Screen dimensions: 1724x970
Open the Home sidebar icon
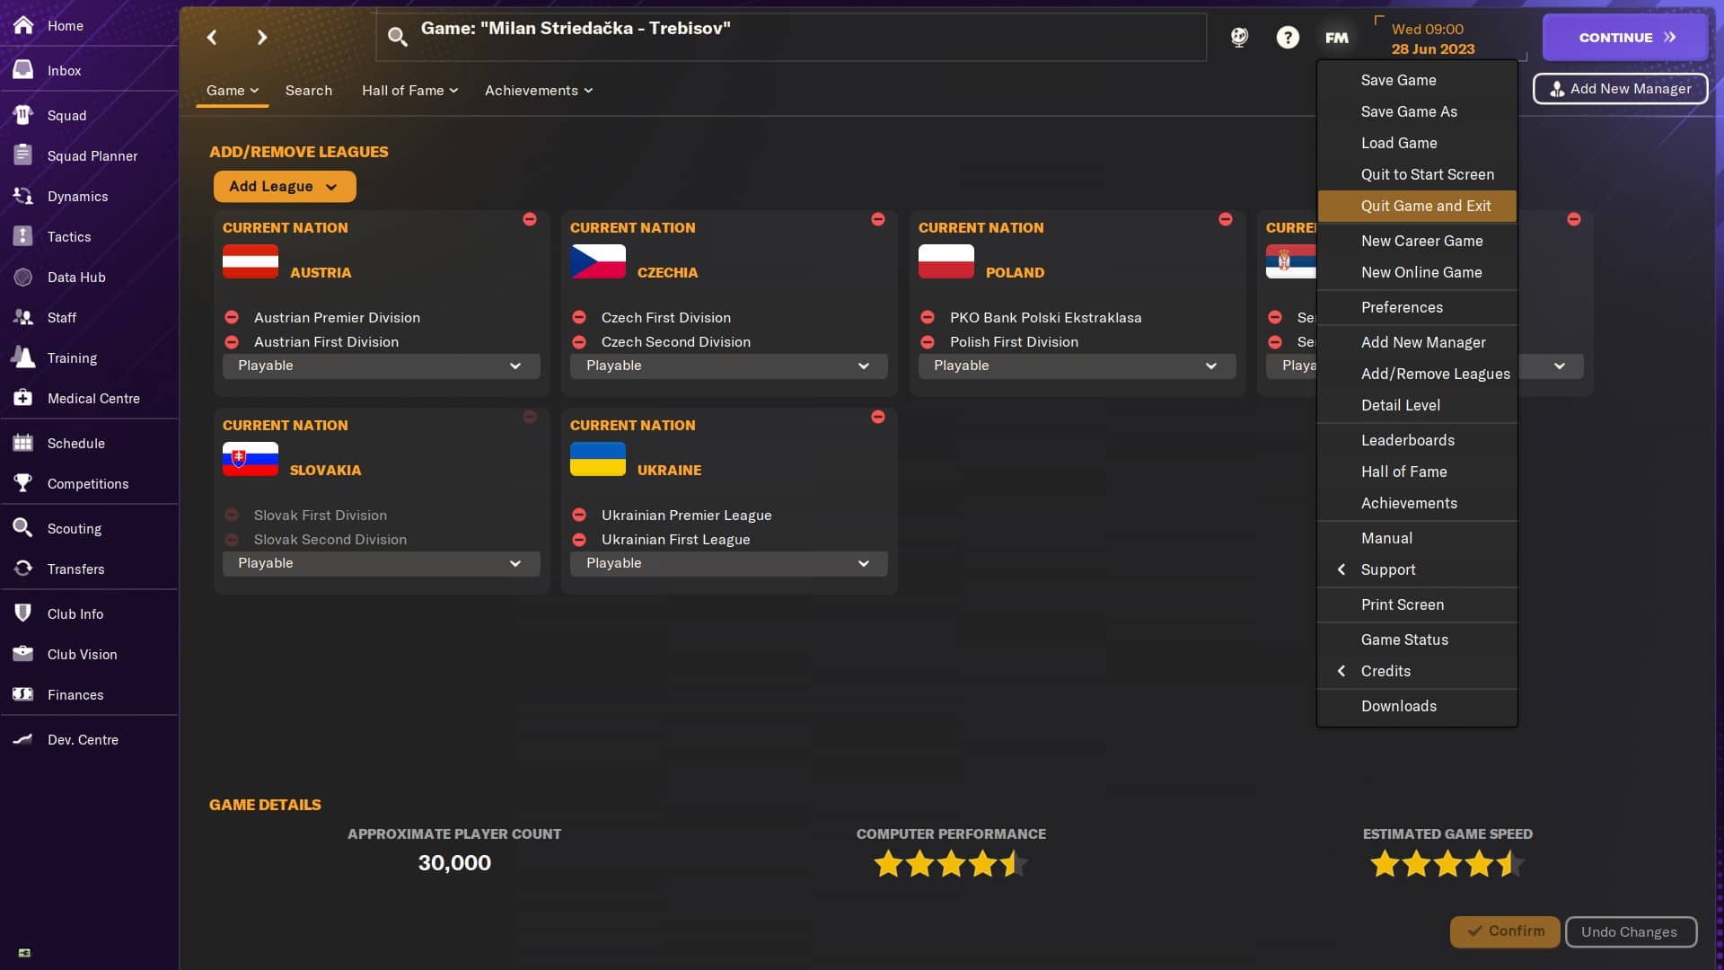[23, 25]
